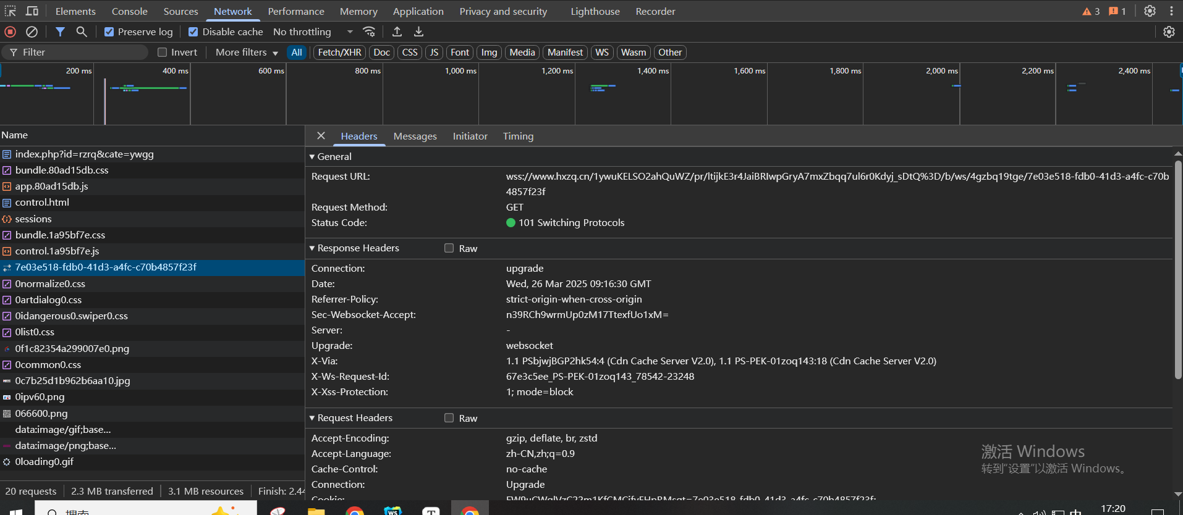This screenshot has width=1183, height=515.
Task: Switch to the Messages tab
Action: pyautogui.click(x=415, y=136)
